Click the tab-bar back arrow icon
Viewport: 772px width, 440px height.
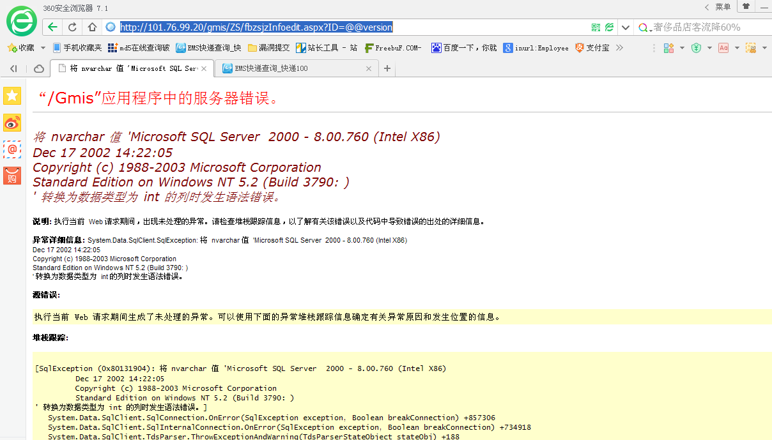click(13, 68)
